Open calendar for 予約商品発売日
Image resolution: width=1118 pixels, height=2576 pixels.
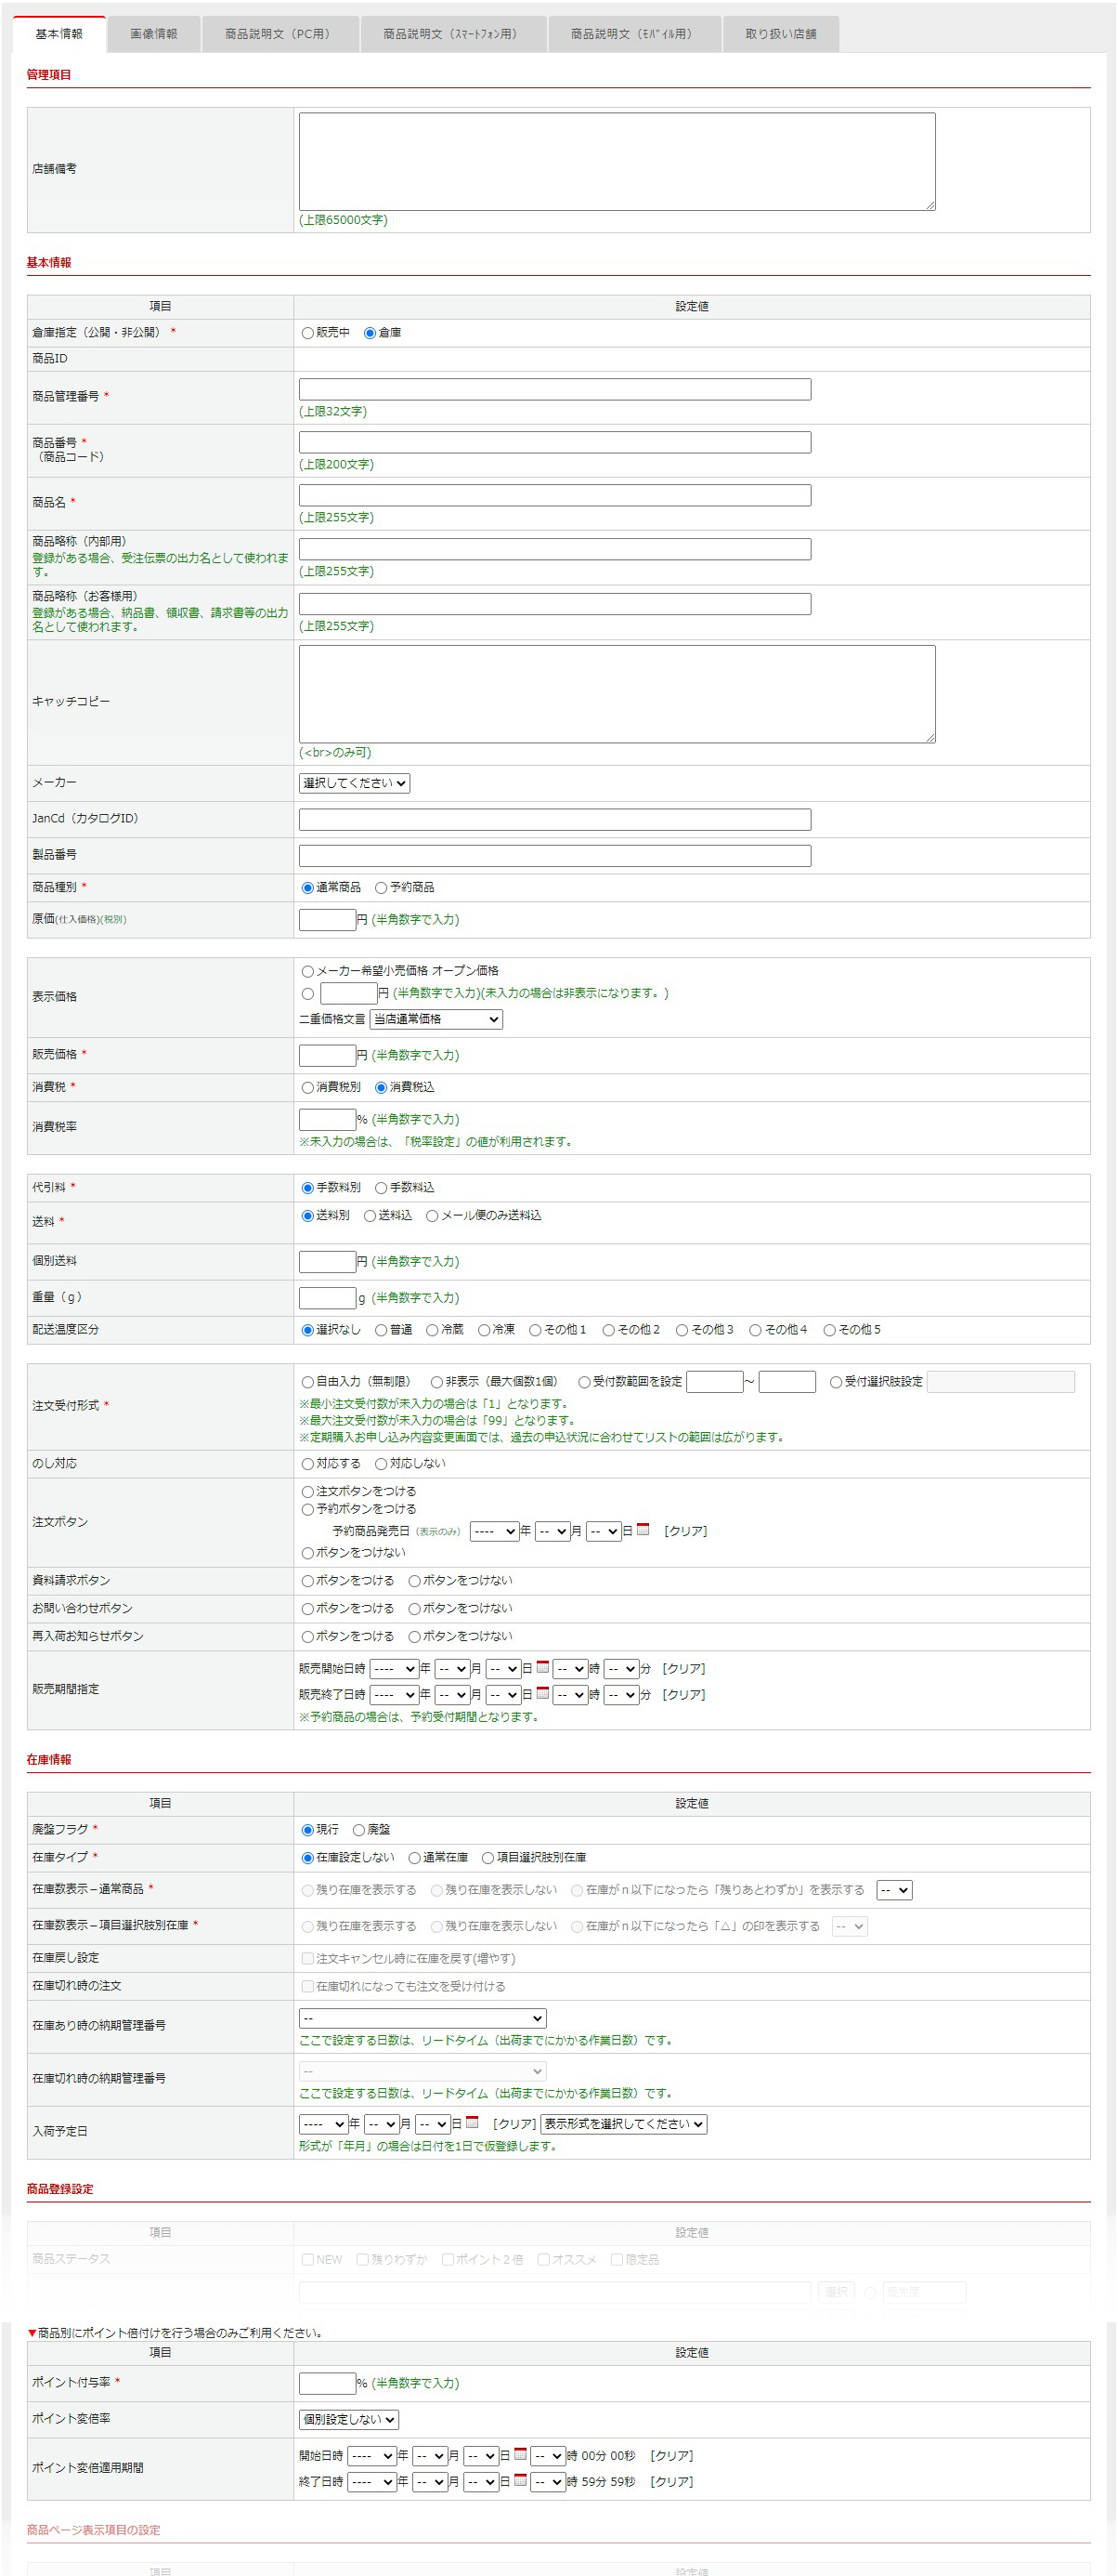coord(643,1529)
